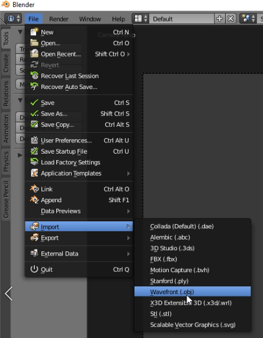Expand the History panel triangle
Screen dimensions: 263x338
(x=20, y=155)
